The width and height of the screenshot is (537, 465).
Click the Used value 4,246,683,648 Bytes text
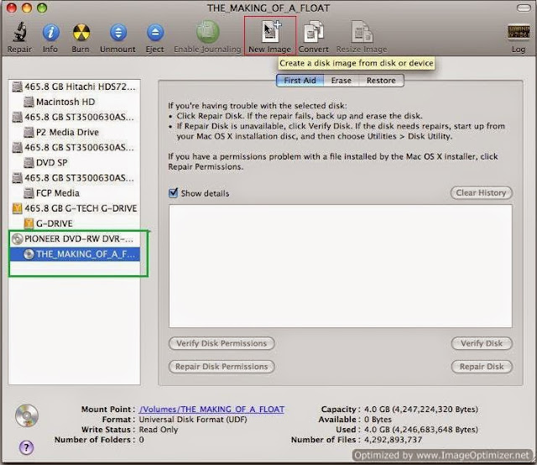coord(421,430)
